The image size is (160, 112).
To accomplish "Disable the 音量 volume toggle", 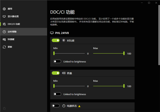I will (56, 73).
